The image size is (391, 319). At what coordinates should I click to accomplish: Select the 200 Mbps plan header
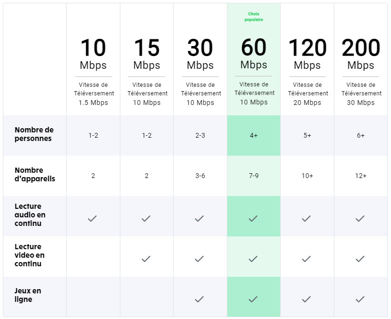coord(361,55)
